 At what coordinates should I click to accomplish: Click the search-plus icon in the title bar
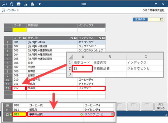tap(5, 4)
